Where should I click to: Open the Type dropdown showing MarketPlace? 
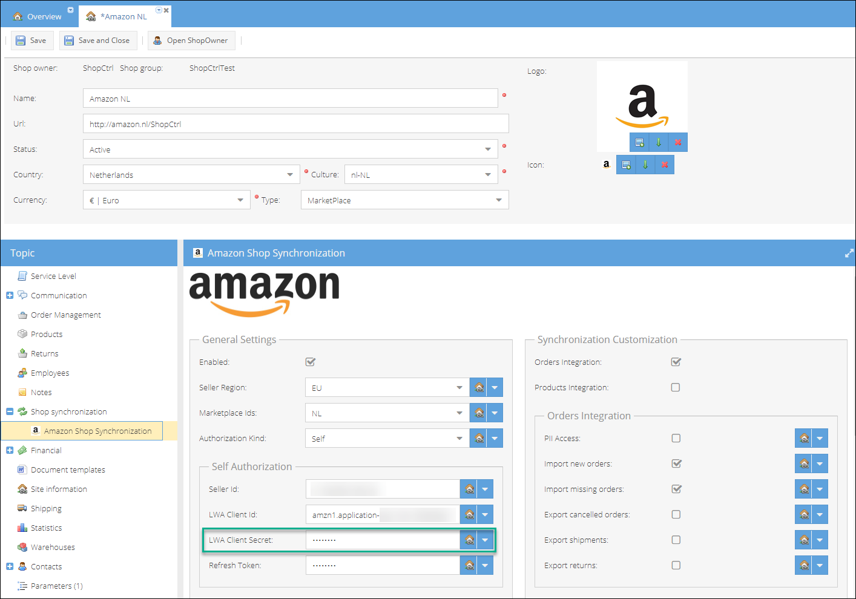(x=499, y=200)
